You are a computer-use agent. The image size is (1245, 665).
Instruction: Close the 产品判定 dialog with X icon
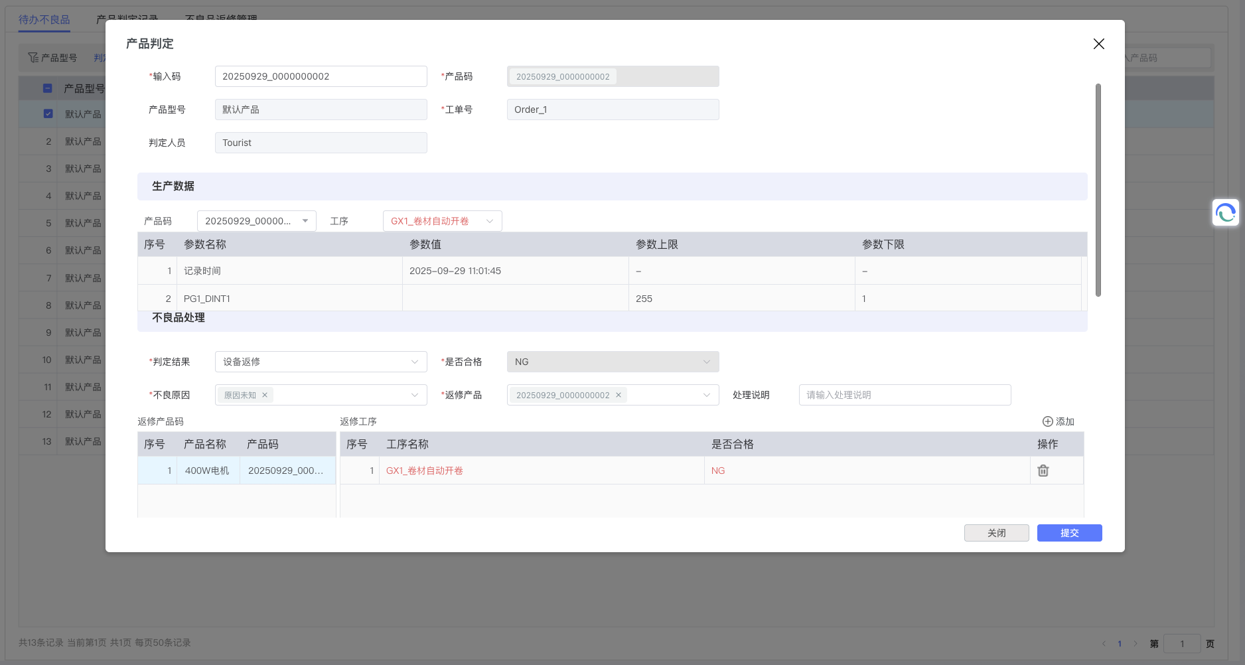coord(1098,44)
